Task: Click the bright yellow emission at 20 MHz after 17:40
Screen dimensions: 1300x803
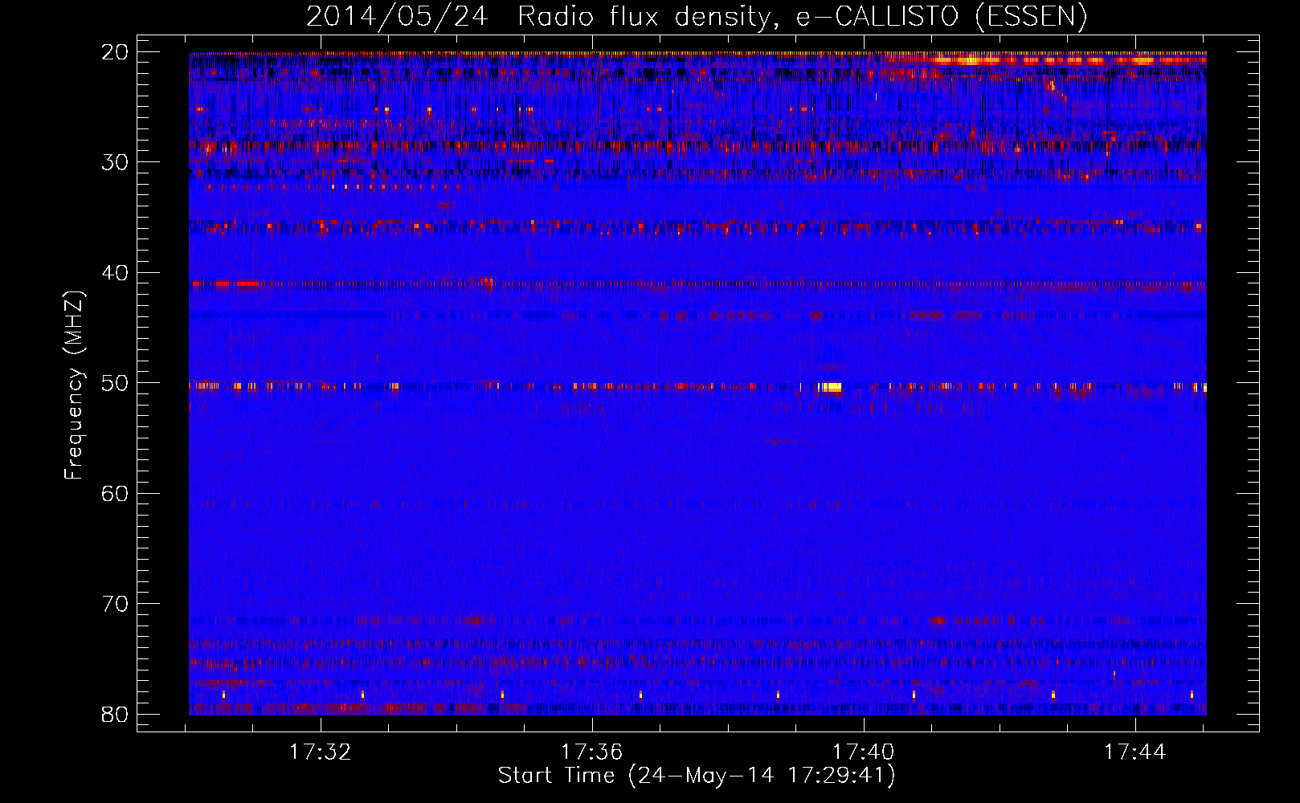Action: click(x=970, y=59)
